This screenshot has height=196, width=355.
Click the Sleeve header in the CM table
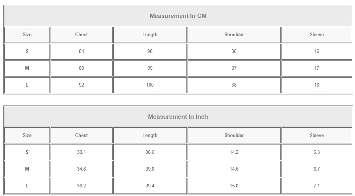(x=317, y=35)
